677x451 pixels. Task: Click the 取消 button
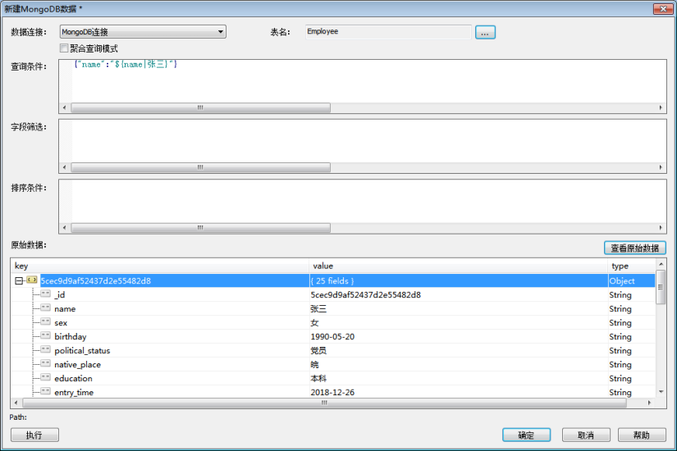click(x=585, y=435)
